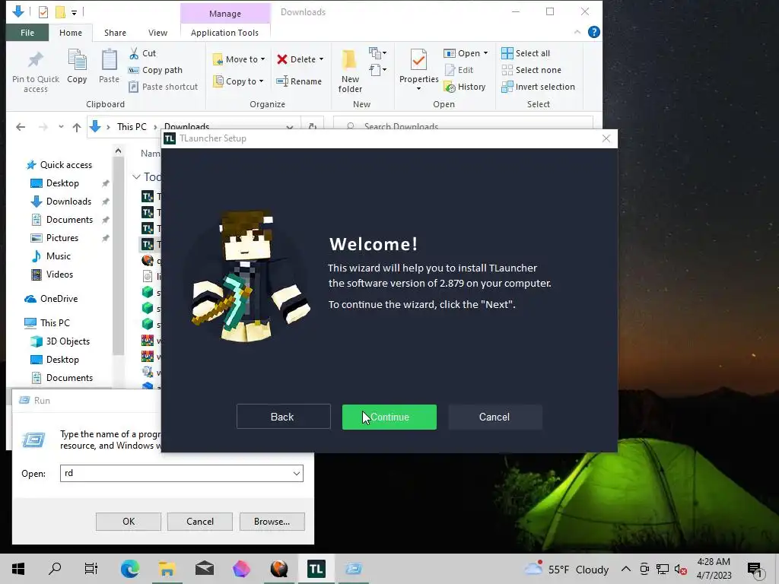779x584 pixels.
Task: Click the navigation pane scrollbar
Action: click(x=118, y=255)
